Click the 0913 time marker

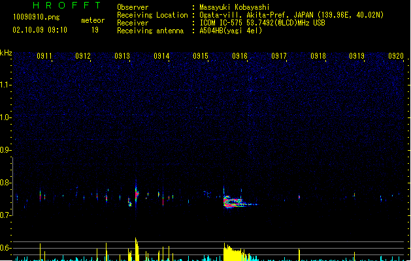(122, 56)
